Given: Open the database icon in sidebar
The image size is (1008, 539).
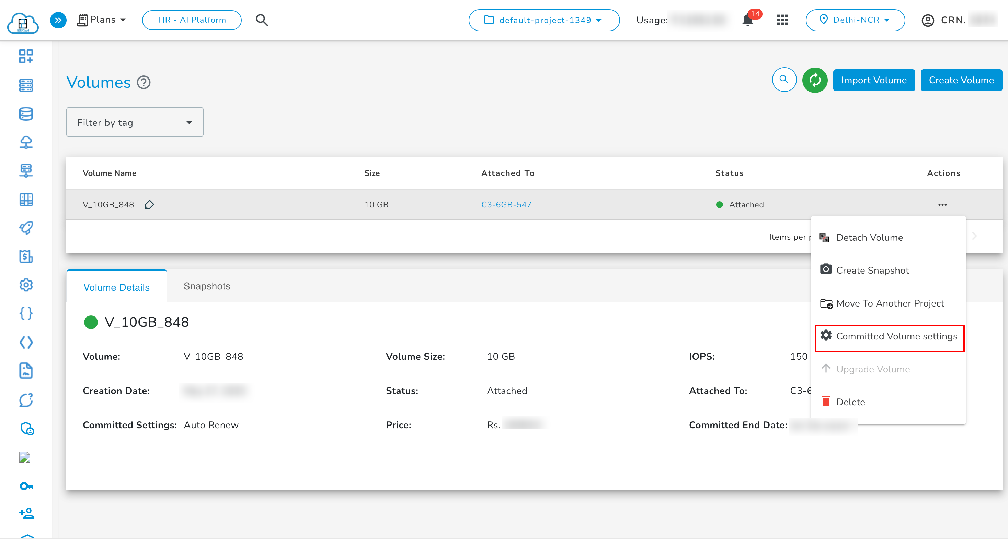Looking at the screenshot, I should click(x=26, y=114).
